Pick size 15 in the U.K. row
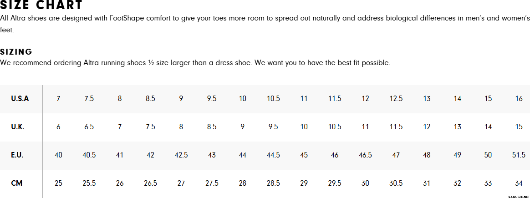The height and width of the screenshot is (198, 530). click(519, 127)
